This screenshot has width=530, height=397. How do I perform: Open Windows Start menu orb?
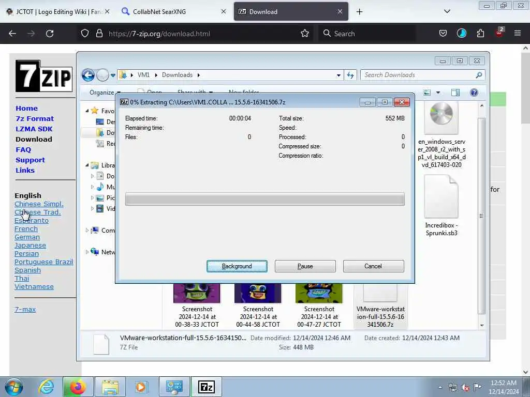[x=14, y=387]
